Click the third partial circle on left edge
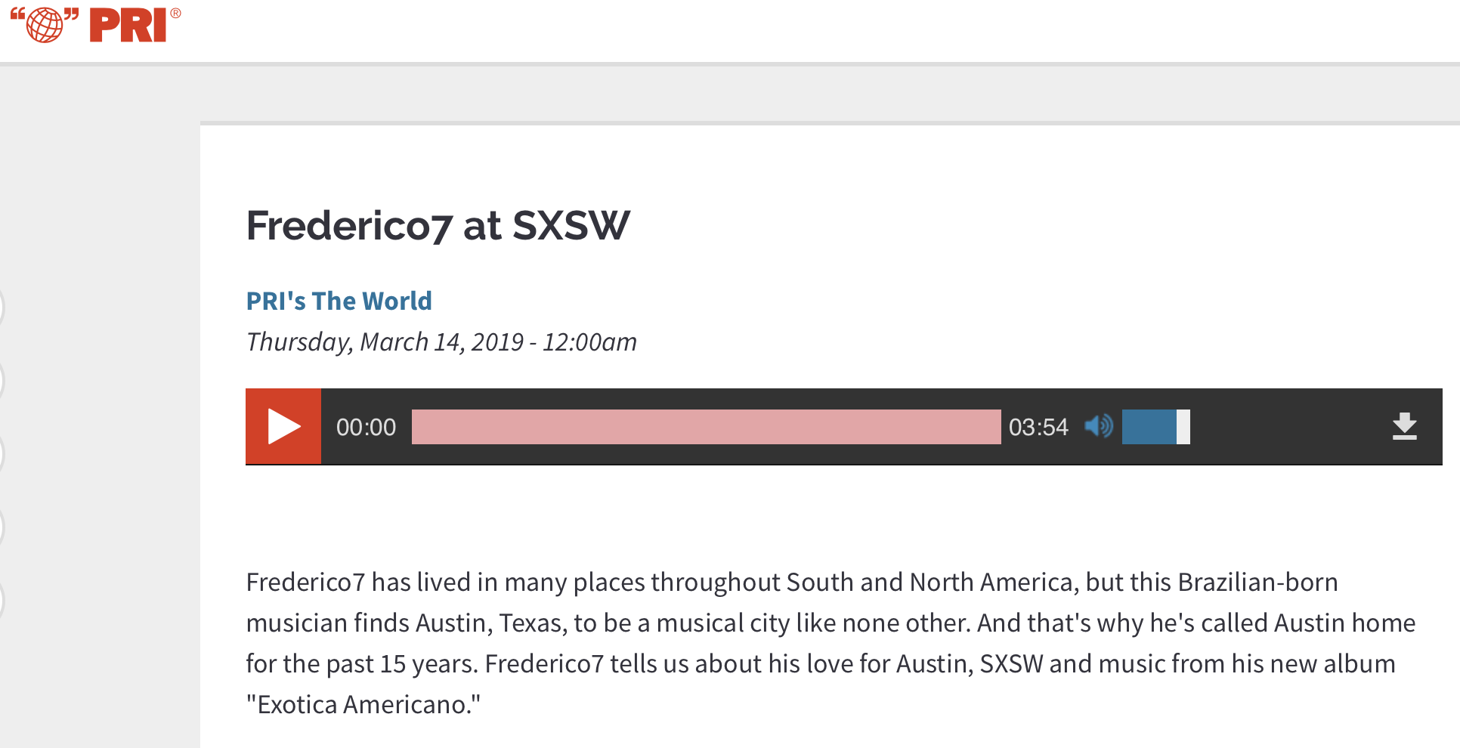Image resolution: width=1460 pixels, height=748 pixels. coord(2,454)
